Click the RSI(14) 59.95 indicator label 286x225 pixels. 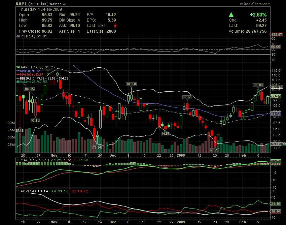(34, 36)
